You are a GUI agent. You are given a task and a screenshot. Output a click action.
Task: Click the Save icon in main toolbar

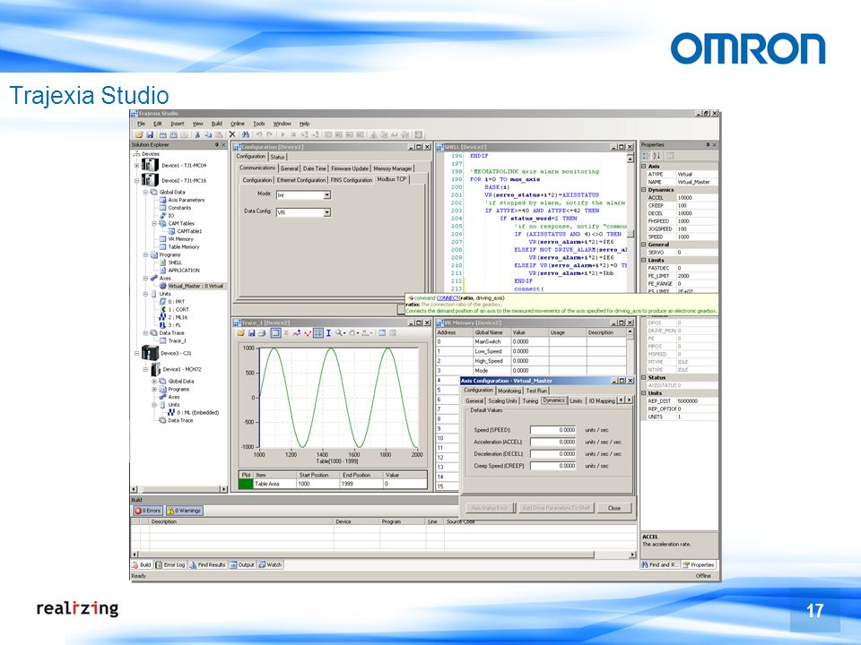click(x=150, y=134)
